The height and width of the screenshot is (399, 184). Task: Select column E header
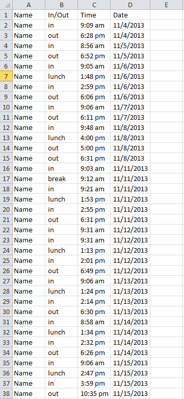(x=167, y=5)
